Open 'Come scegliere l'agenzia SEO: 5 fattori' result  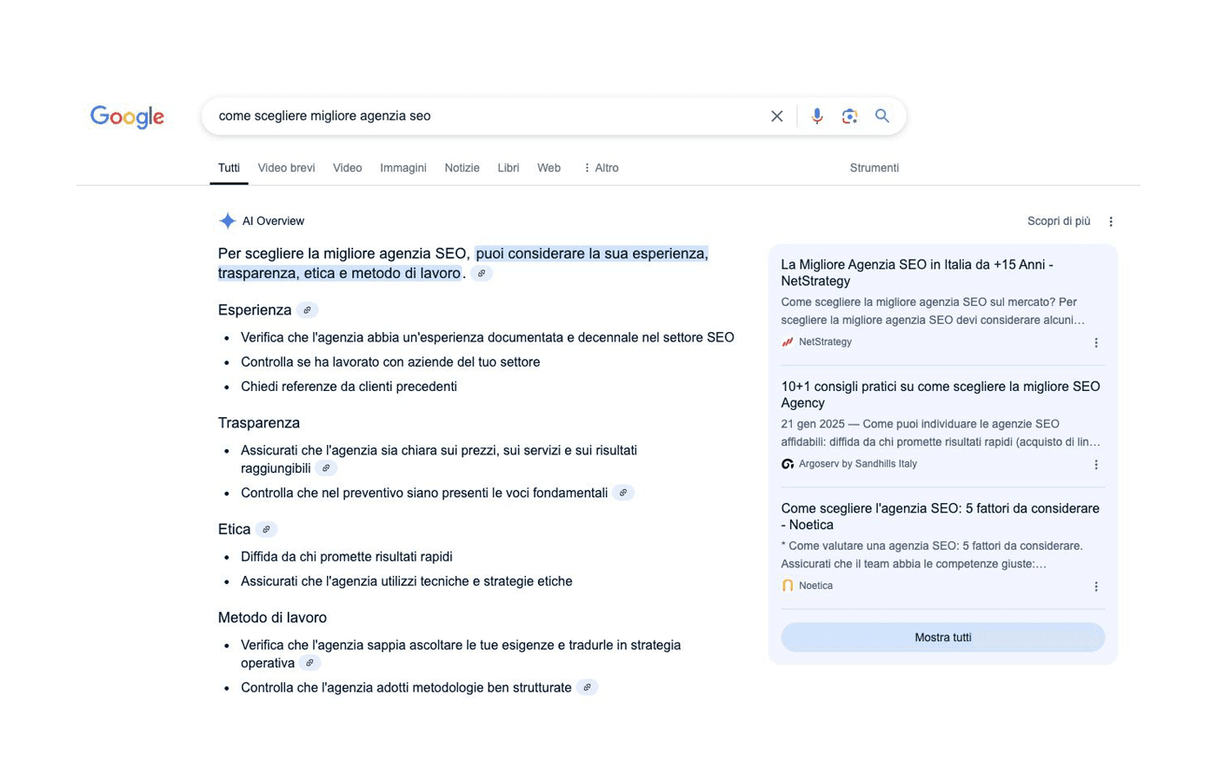[941, 516]
